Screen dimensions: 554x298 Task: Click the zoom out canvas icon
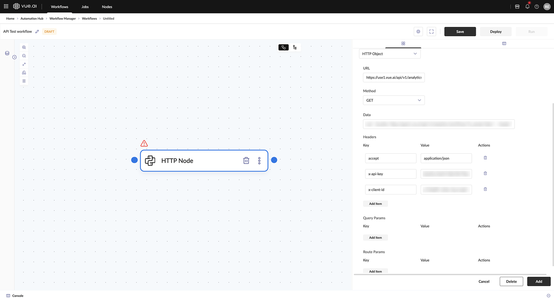pos(24,56)
